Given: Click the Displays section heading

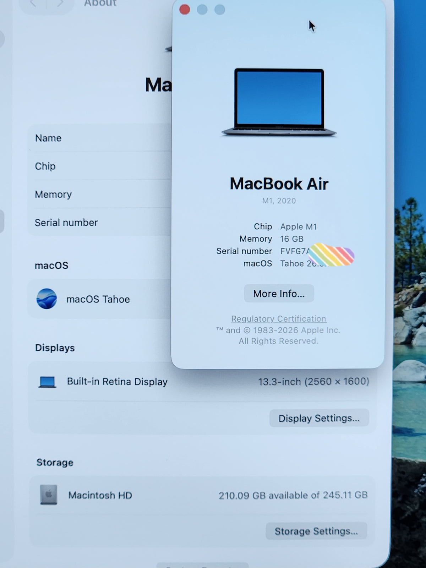Looking at the screenshot, I should tap(55, 348).
